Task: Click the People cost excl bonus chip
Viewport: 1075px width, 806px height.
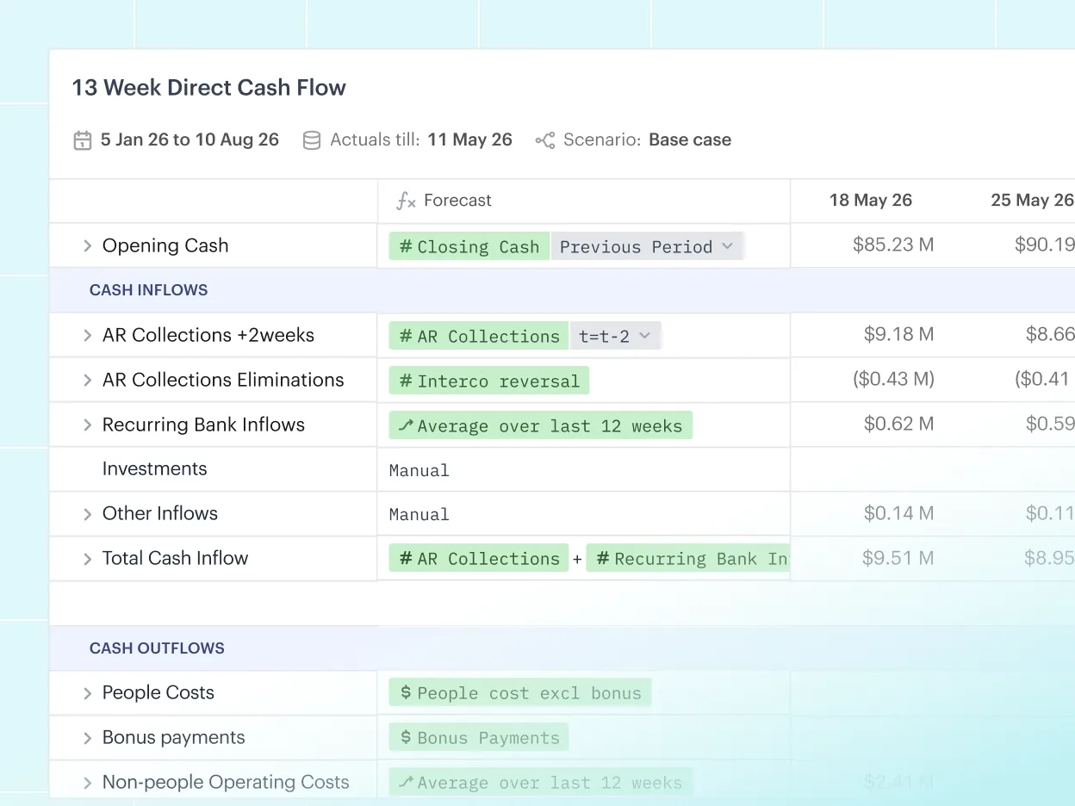Action: (x=520, y=692)
